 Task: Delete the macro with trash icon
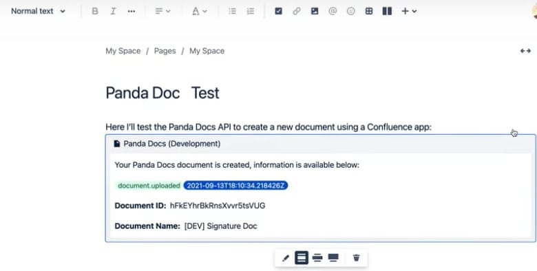pos(356,258)
